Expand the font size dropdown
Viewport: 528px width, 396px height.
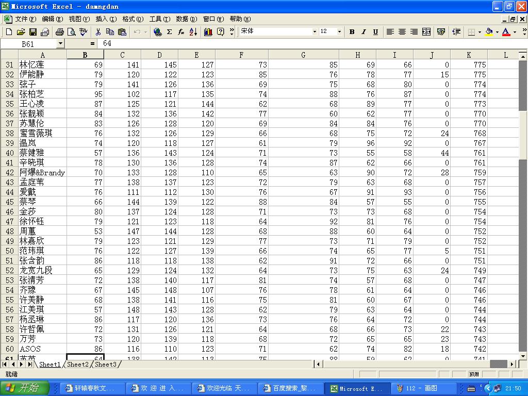pyautogui.click(x=339, y=32)
